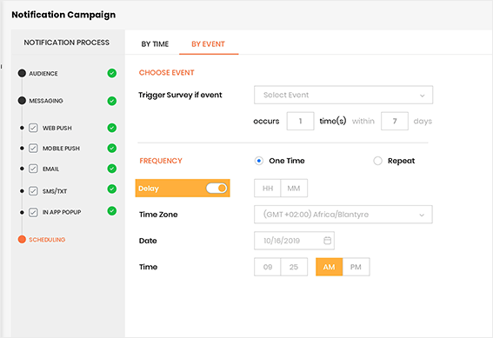Click the delay HH hours field
This screenshot has height=338, width=493.
268,189
